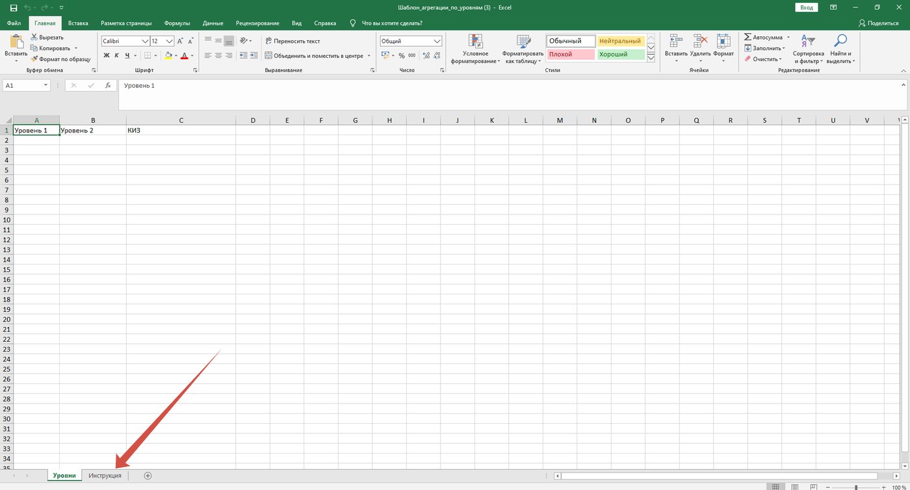
Task: Open Sort and Filter (Сортировка и фильтр)
Action: click(808, 49)
